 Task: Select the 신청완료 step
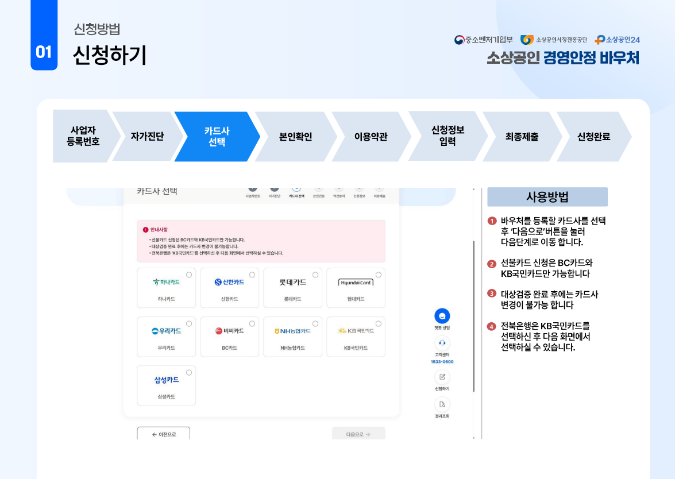click(x=594, y=137)
